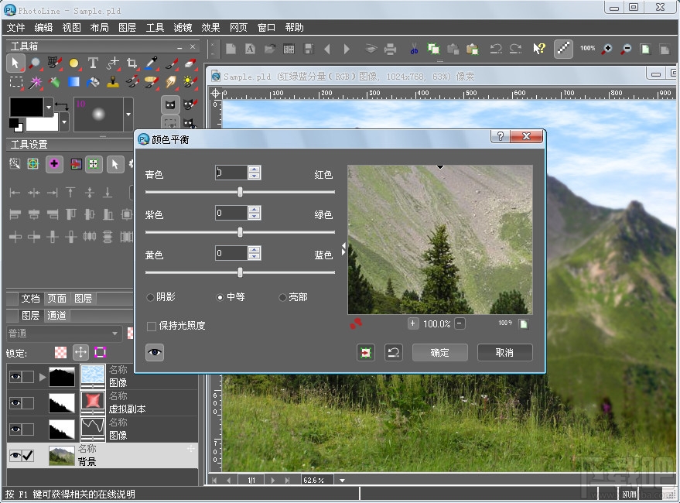Choose the rectangular marquee selection tool
Viewport: 680px width, 503px height.
coord(15,81)
